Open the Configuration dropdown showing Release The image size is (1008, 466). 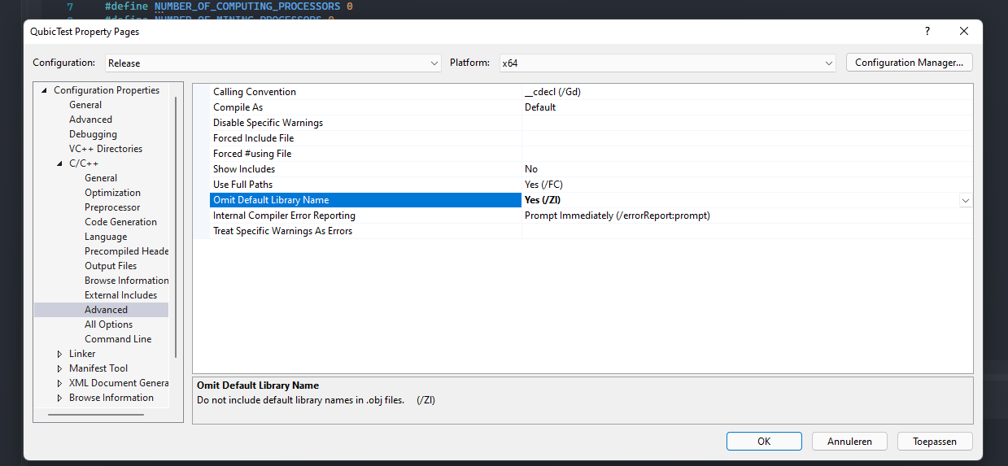tap(273, 63)
